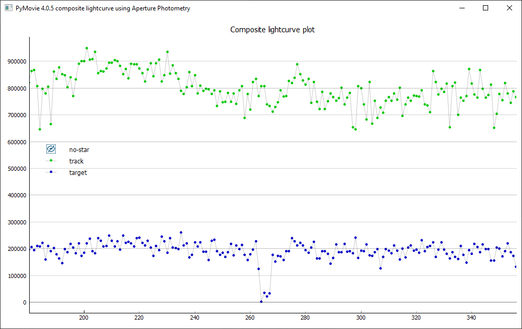
Task: Click the y-axis label 0
Action: click(x=23, y=302)
